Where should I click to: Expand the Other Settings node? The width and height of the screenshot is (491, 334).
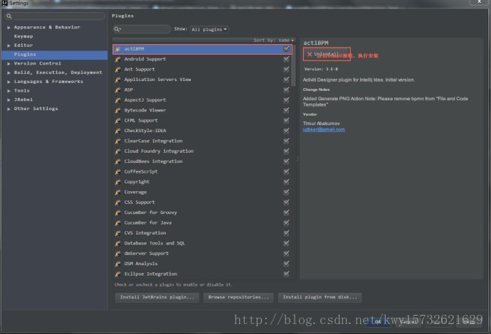click(x=9, y=109)
